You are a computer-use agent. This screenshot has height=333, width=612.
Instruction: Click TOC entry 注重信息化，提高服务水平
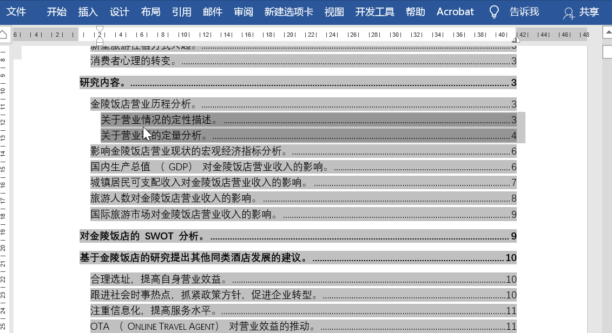click(153, 310)
